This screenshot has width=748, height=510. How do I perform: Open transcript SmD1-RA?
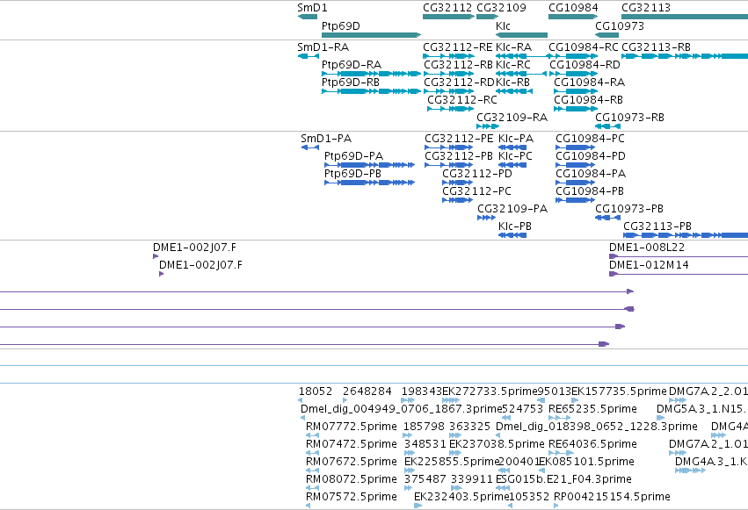323,47
